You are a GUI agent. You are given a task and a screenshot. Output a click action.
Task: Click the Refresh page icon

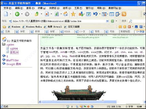(57, 14)
